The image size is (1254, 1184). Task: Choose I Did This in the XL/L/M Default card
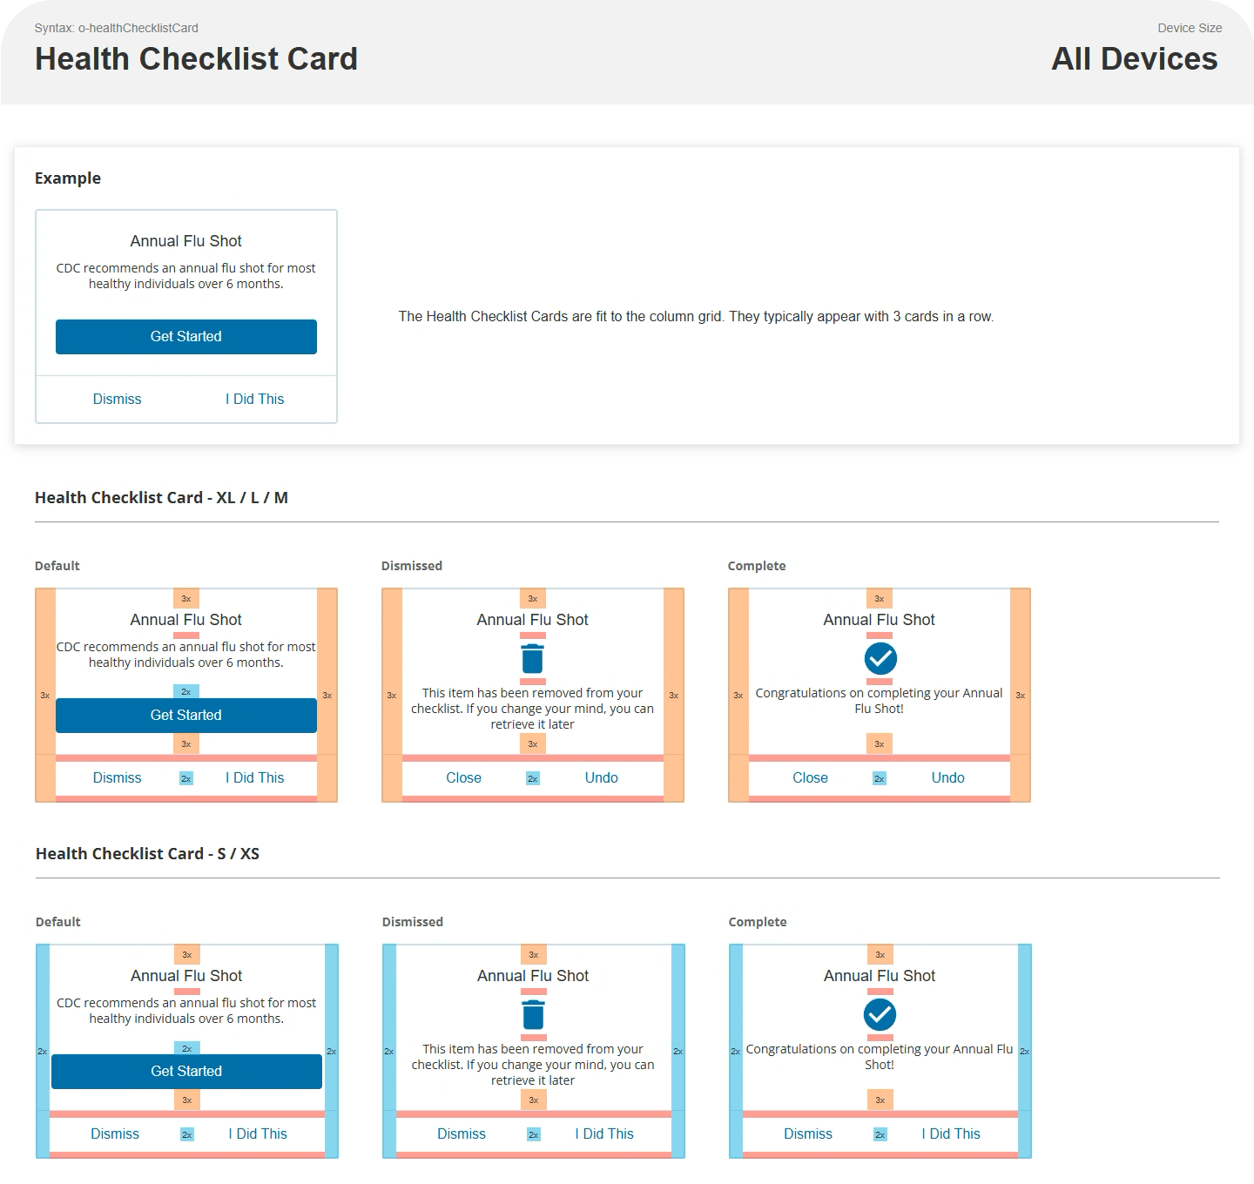click(x=254, y=777)
